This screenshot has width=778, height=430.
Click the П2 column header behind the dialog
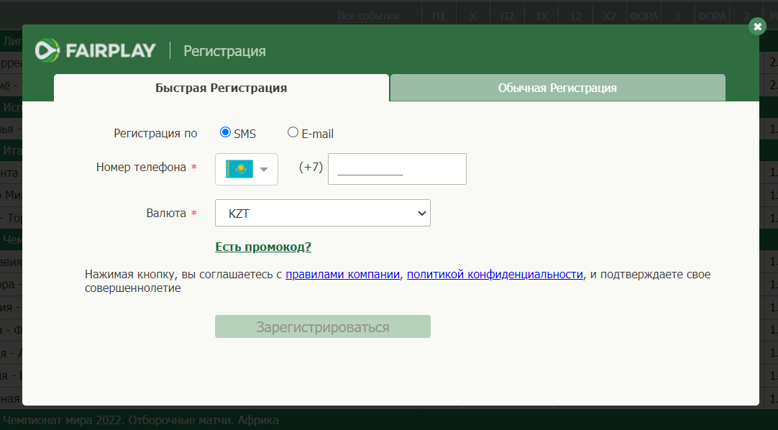(x=507, y=17)
